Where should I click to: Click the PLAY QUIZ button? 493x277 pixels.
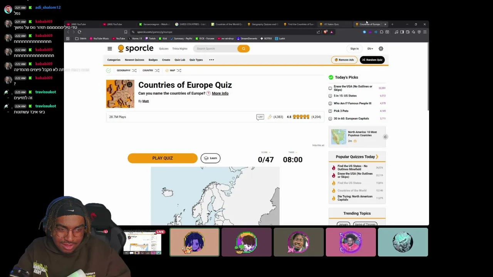click(x=163, y=158)
